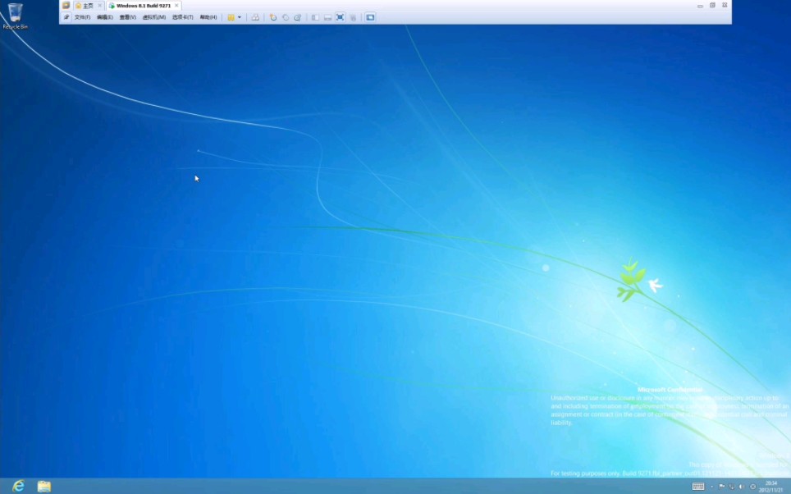Take a snapshot of the virtual machine
The image size is (791, 494).
pos(272,16)
